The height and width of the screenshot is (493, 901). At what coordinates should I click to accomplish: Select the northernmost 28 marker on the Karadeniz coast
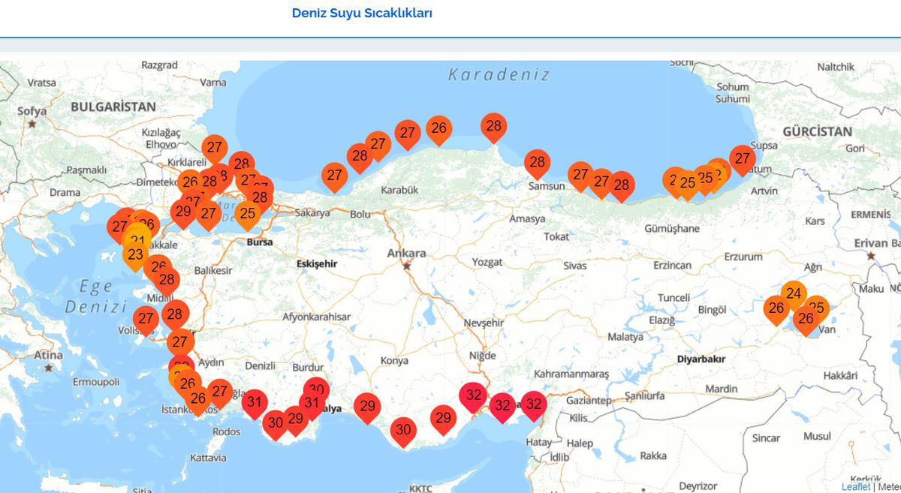[493, 127]
